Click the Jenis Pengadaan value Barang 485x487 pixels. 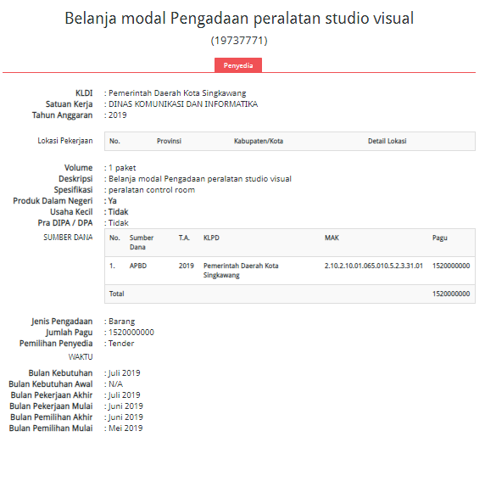[x=121, y=322]
